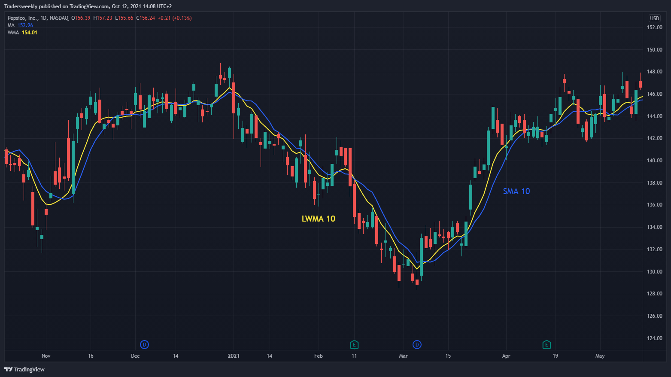
Task: Click the Apr label on time axis
Action: tap(506, 356)
